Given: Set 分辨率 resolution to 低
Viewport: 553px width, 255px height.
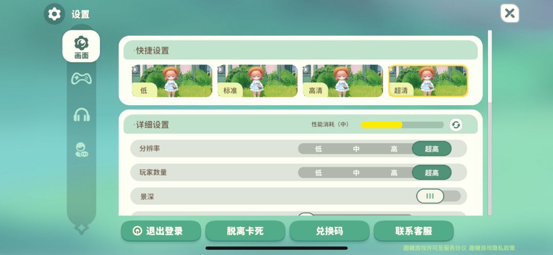Looking at the screenshot, I should point(318,149).
